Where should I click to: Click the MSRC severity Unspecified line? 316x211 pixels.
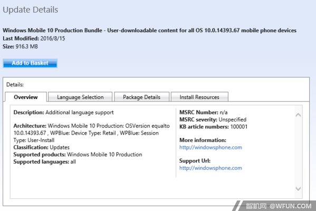click(213, 119)
